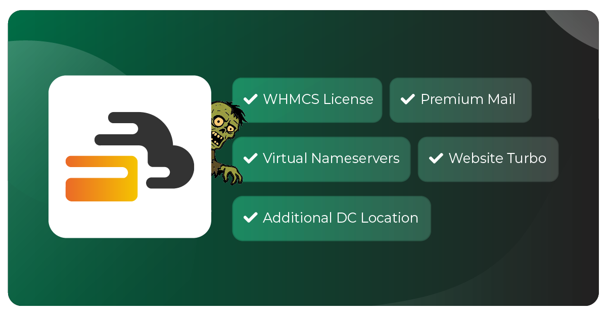Viewport: 607px width, 316px height.
Task: Click the Premium Mail feature pill
Action: pyautogui.click(x=460, y=100)
